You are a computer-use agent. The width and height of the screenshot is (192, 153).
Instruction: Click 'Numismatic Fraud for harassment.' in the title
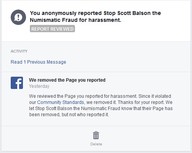[75, 20]
